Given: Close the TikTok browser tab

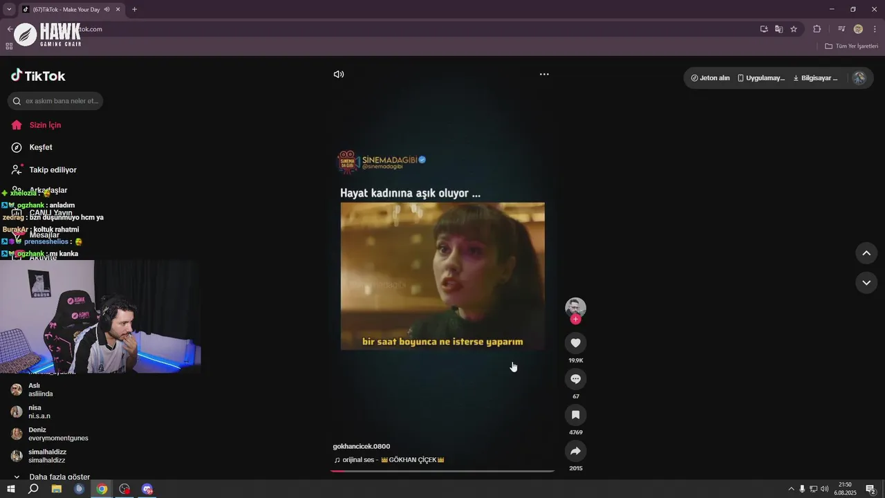Looking at the screenshot, I should [118, 10].
